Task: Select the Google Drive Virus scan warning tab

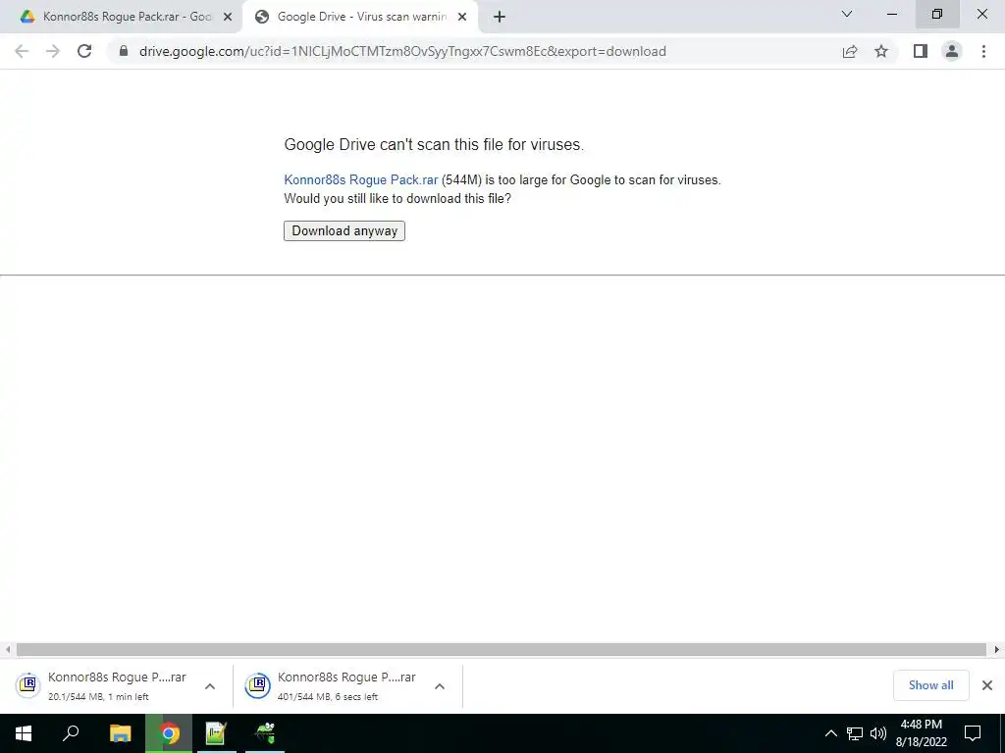Action: pos(361,17)
